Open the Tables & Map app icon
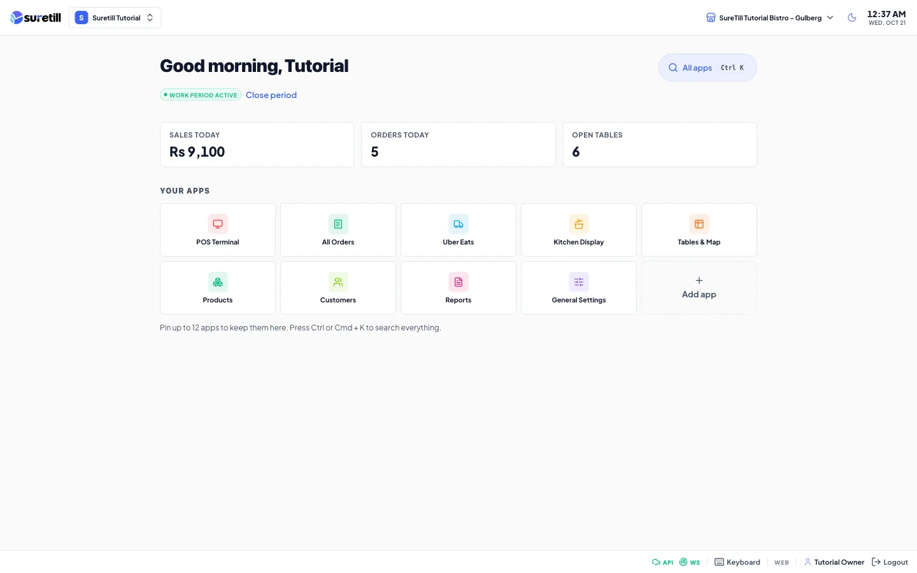This screenshot has width=917, height=573. (x=699, y=224)
